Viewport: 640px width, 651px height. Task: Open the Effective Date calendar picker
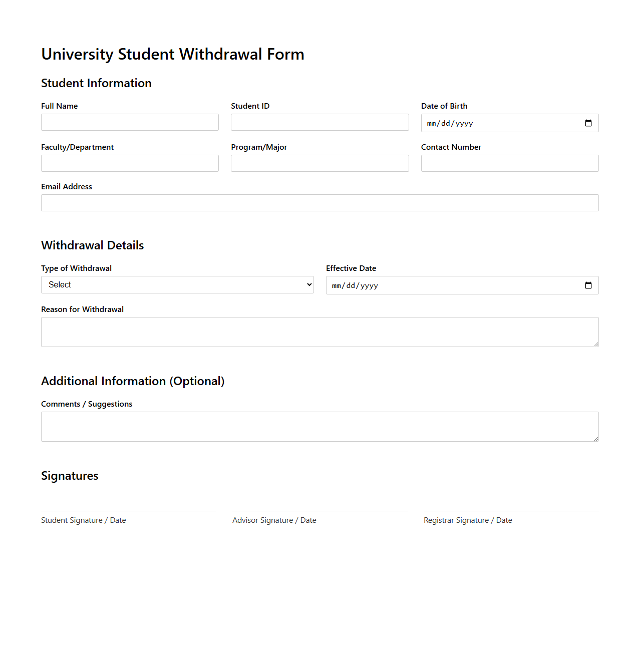pos(587,285)
